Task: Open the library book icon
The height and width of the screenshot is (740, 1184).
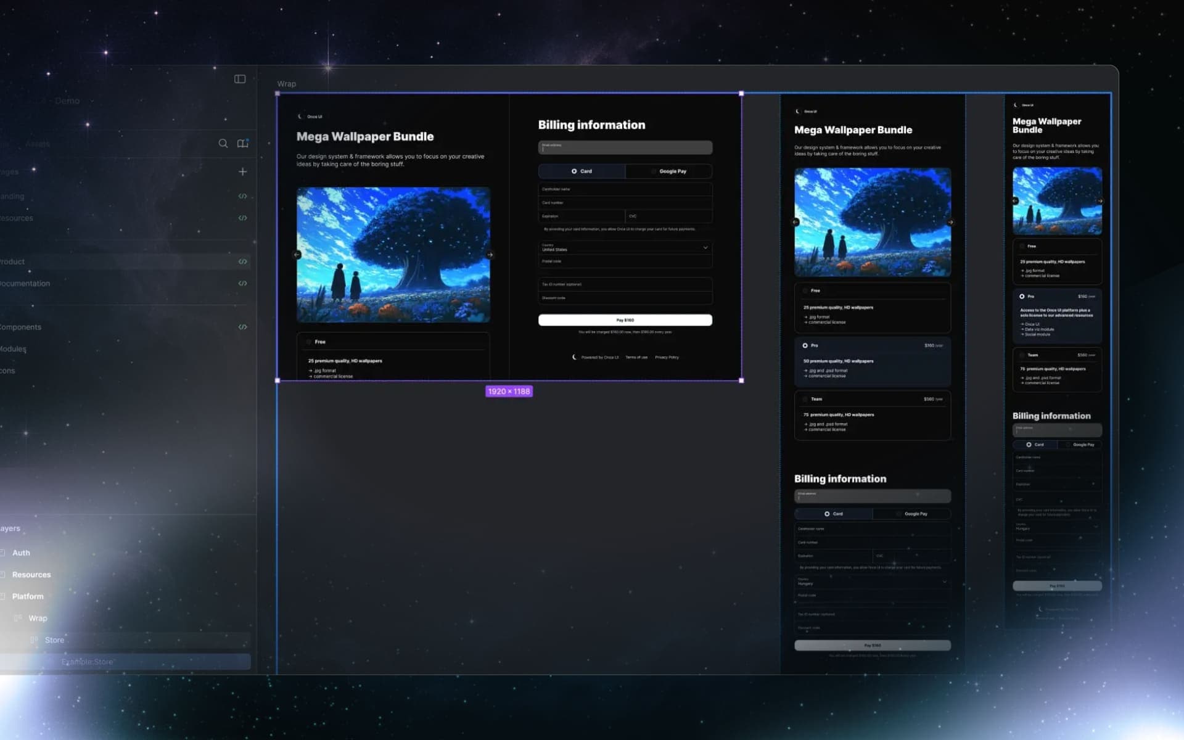Action: 243,143
